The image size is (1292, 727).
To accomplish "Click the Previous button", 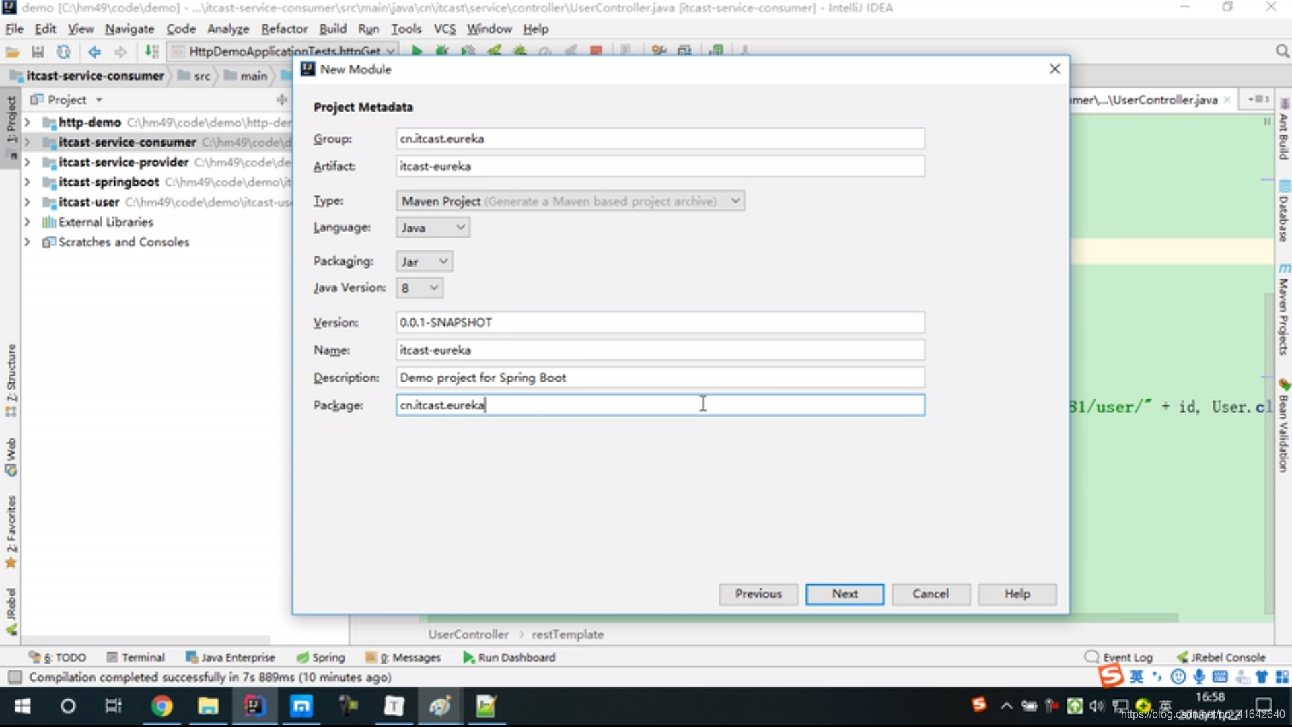I will tap(758, 594).
